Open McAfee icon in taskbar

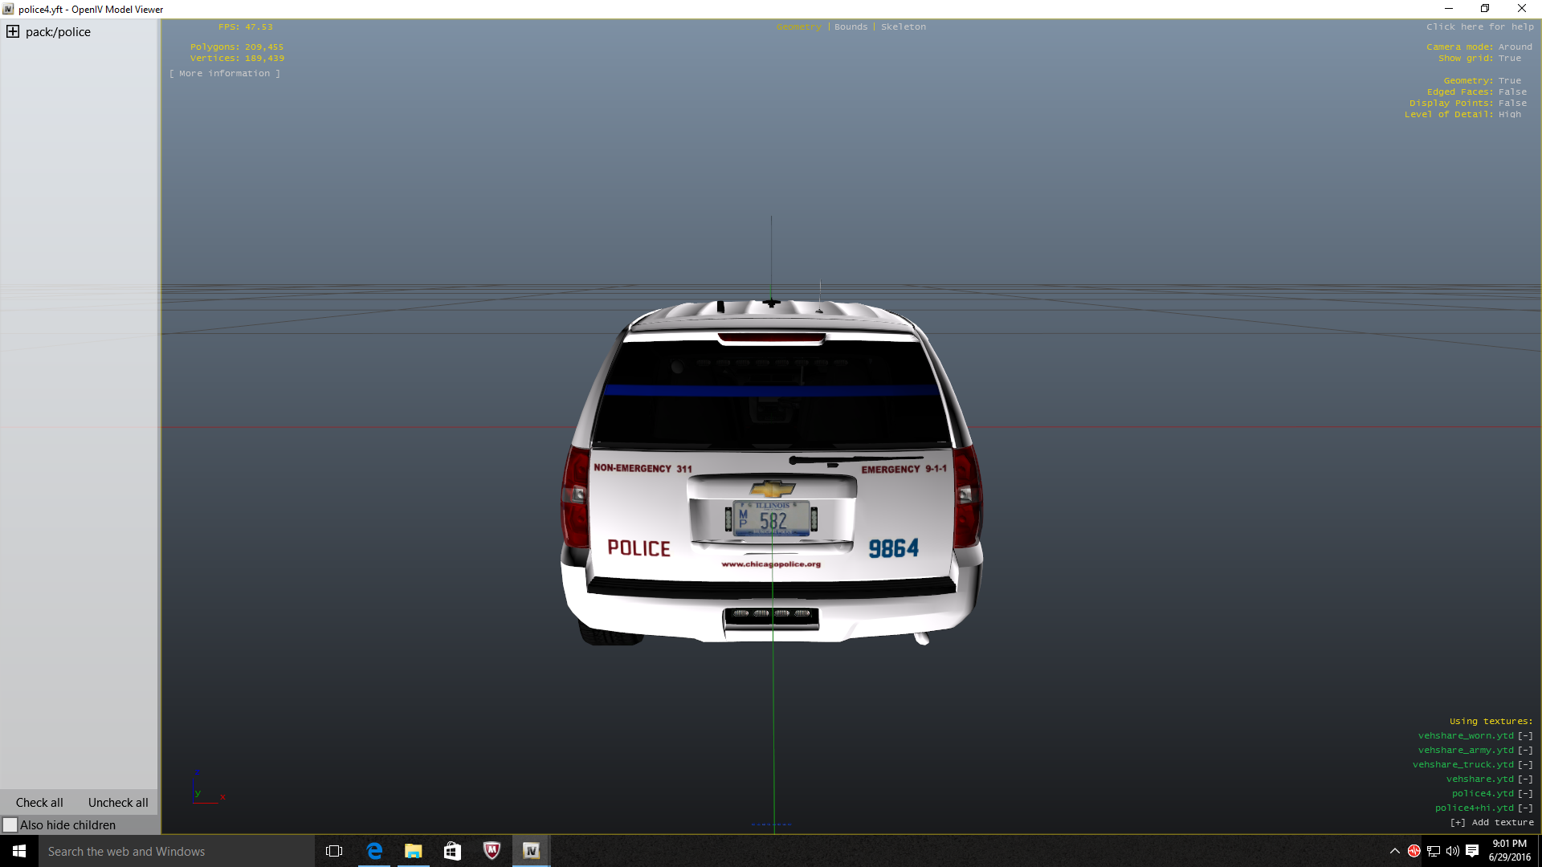(x=492, y=851)
